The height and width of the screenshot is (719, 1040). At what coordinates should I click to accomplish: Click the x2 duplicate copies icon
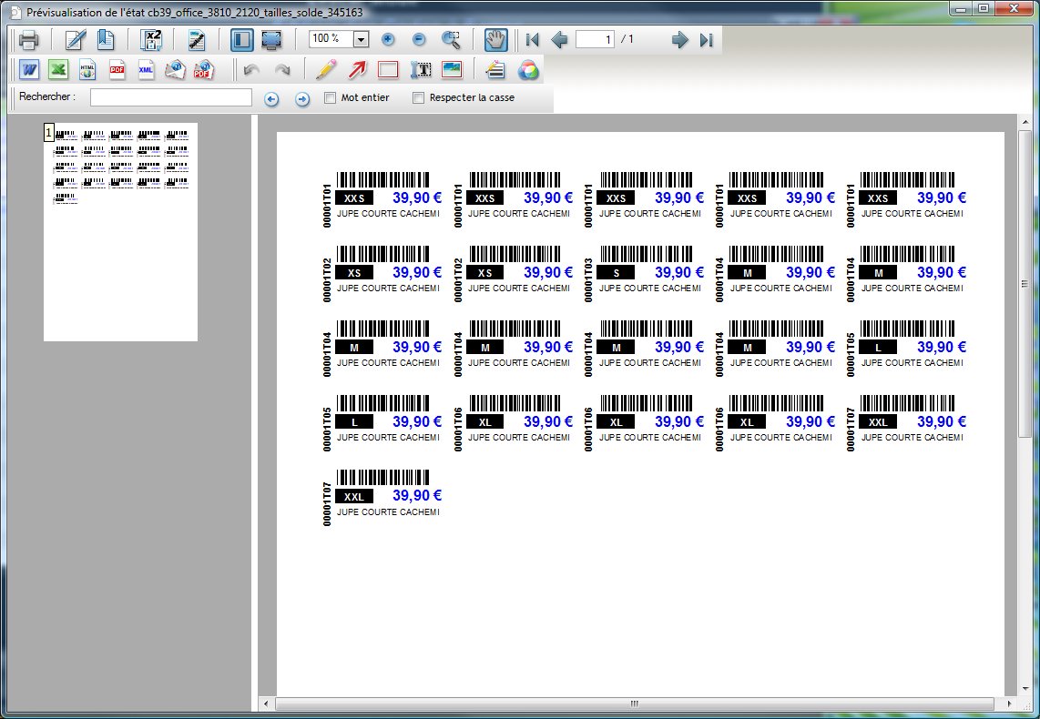152,40
